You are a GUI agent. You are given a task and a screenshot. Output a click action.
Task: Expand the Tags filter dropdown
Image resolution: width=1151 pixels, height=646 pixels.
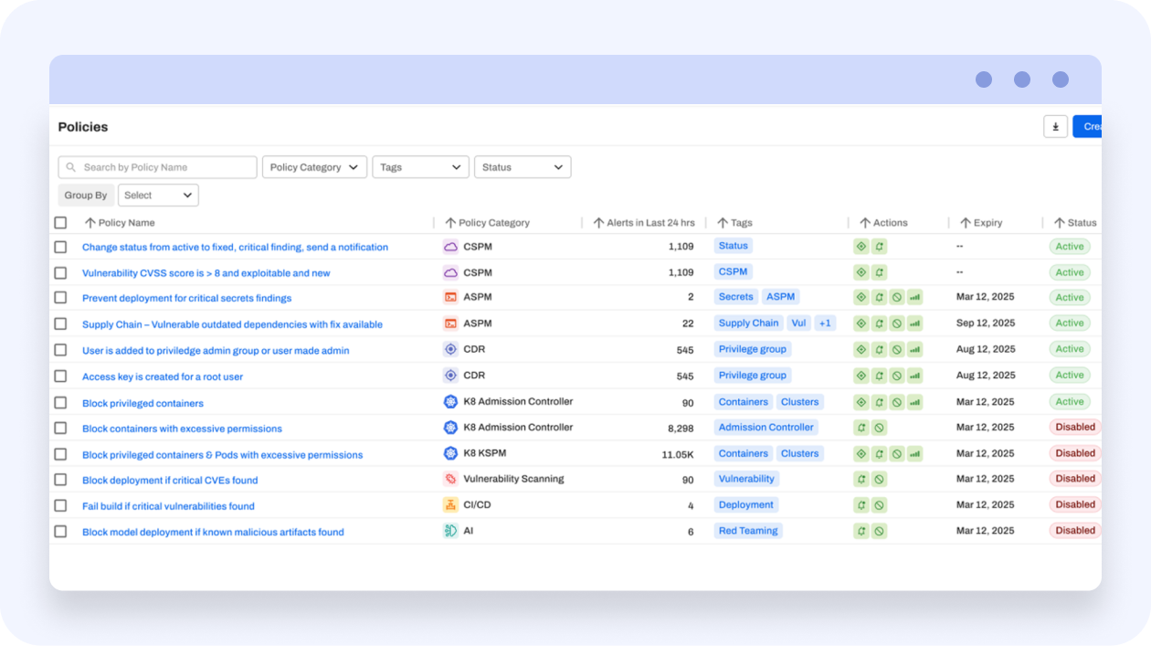(420, 167)
